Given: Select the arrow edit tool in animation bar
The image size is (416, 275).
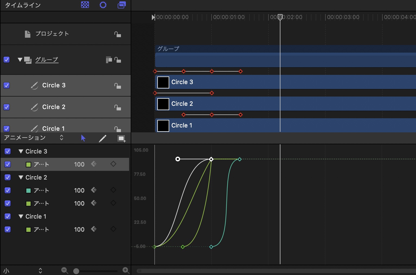Looking at the screenshot, I should click(x=83, y=138).
